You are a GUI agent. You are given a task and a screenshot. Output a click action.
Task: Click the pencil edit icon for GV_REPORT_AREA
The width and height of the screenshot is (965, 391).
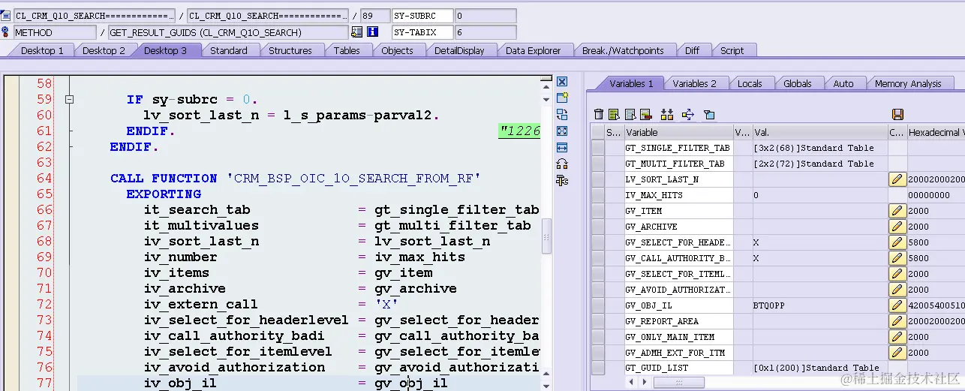pyautogui.click(x=897, y=321)
